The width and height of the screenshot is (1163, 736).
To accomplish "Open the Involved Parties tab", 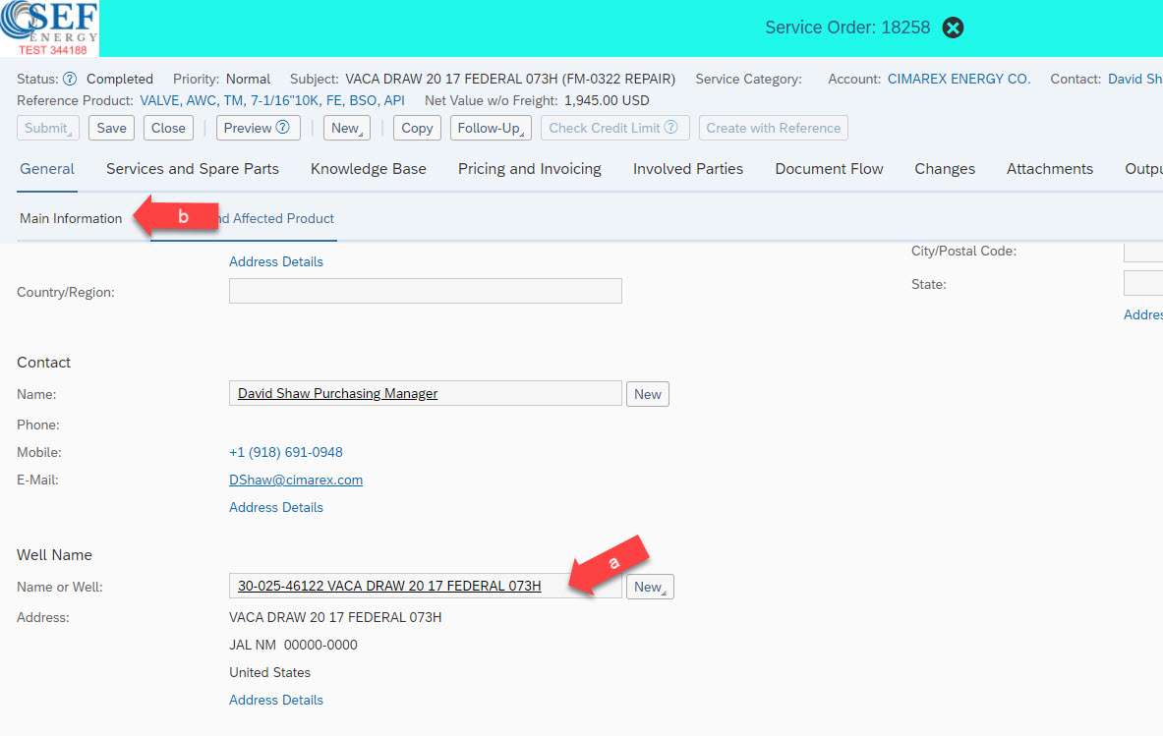I will (x=687, y=169).
